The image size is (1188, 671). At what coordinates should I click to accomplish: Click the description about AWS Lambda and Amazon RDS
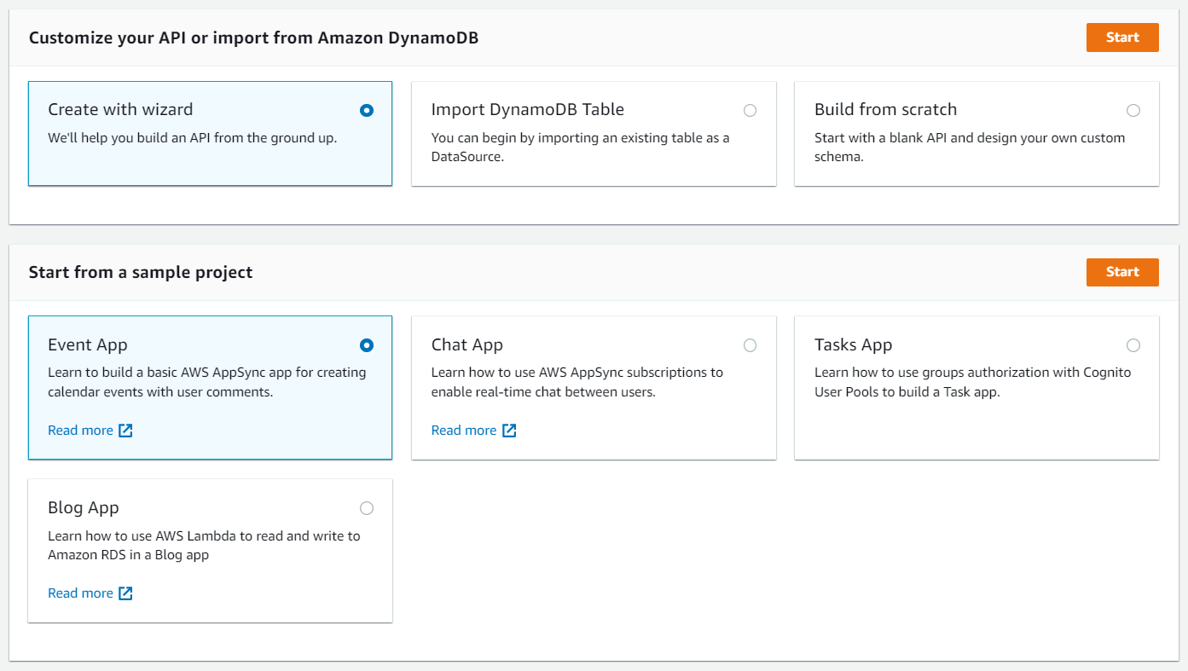(204, 546)
